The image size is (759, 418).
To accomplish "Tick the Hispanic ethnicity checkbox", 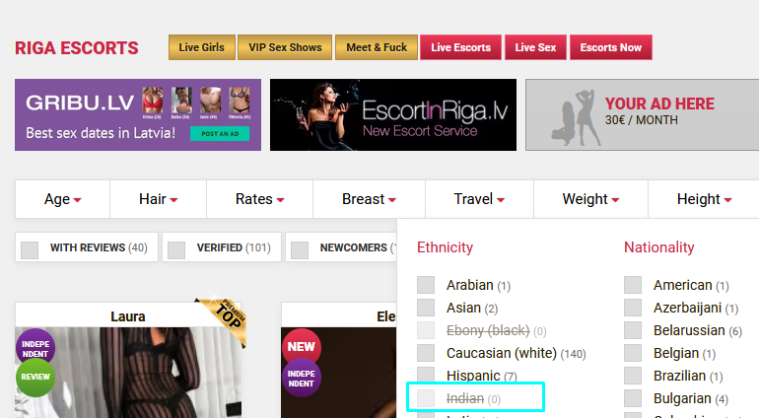I will coord(426,375).
